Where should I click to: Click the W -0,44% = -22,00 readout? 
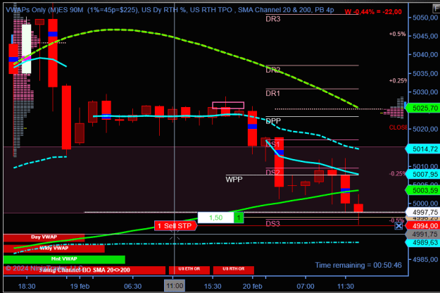(373, 12)
